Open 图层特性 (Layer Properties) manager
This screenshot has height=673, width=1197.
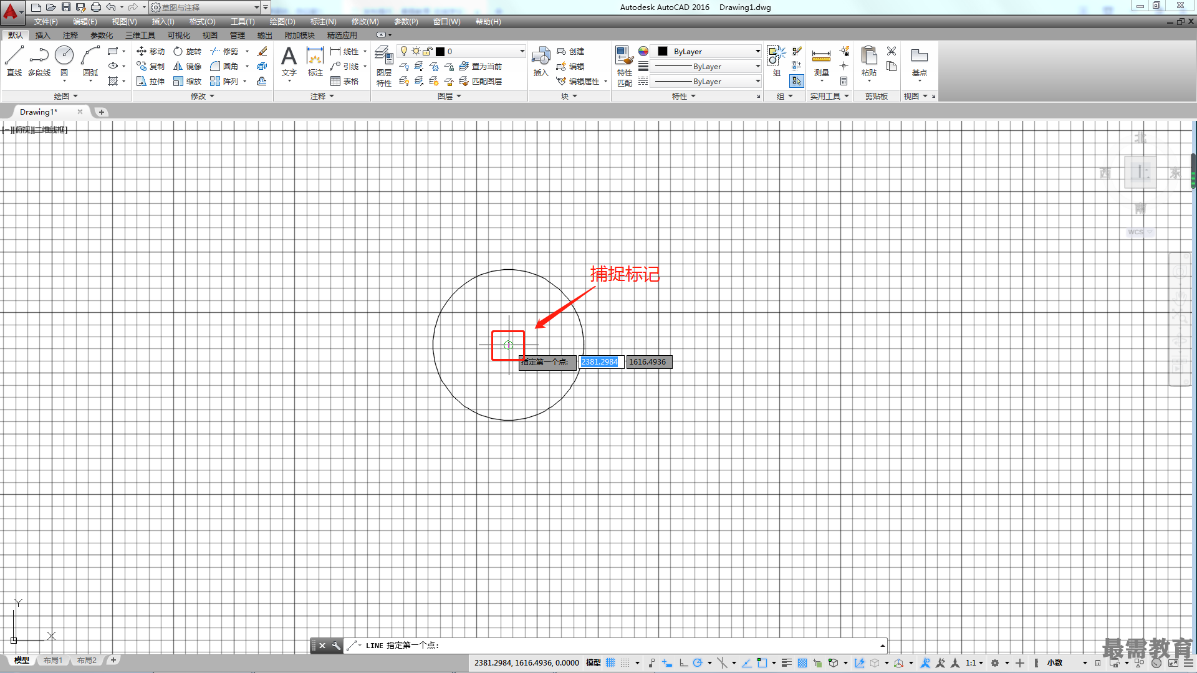pyautogui.click(x=384, y=65)
